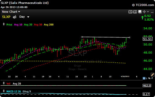The width and height of the screenshot is (155, 97).
Task: Click the 462.0 volume value box
Action: pos(147,86)
